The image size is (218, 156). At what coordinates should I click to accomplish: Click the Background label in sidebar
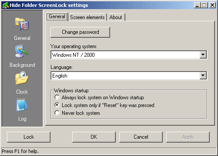(22, 65)
